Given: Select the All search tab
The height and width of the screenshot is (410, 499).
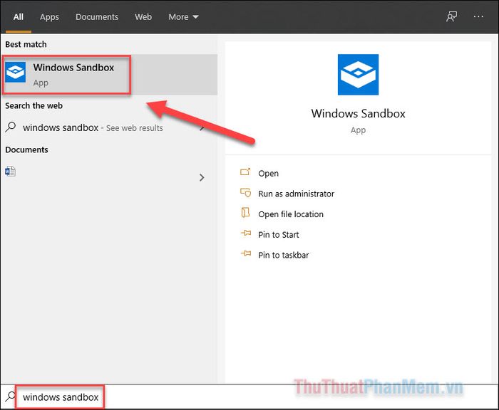Looking at the screenshot, I should (18, 17).
